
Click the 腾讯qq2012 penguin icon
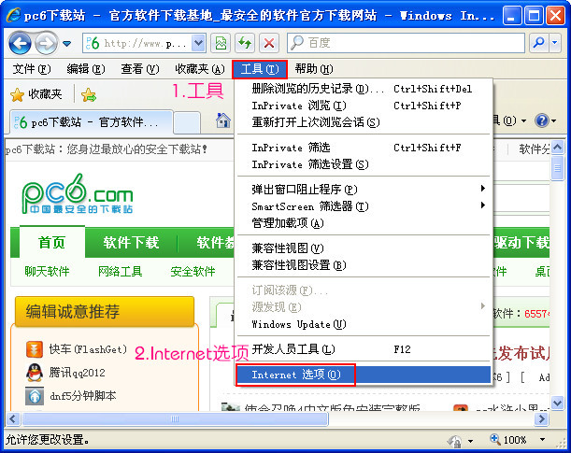tap(35, 373)
